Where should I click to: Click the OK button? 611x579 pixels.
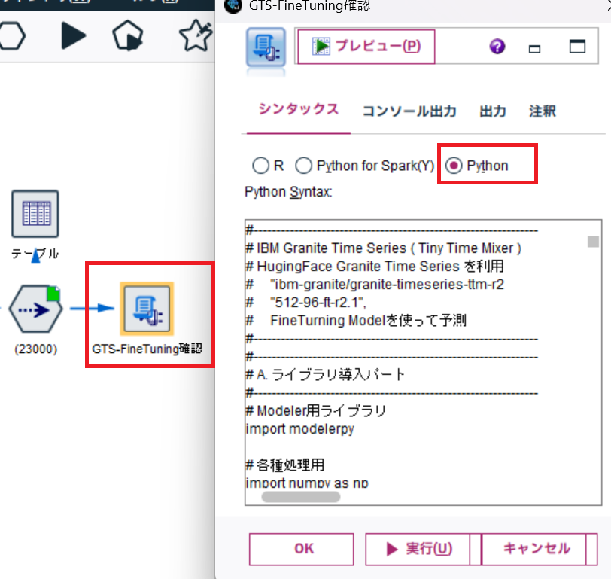click(302, 549)
